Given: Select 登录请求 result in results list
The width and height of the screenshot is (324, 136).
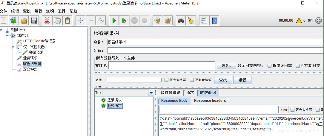Looking at the screenshot, I should pyautogui.click(x=114, y=100).
